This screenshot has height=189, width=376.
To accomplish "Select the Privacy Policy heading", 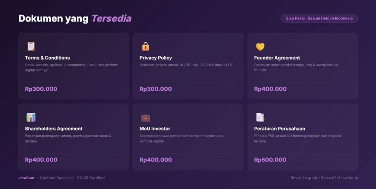I will click(x=155, y=58).
